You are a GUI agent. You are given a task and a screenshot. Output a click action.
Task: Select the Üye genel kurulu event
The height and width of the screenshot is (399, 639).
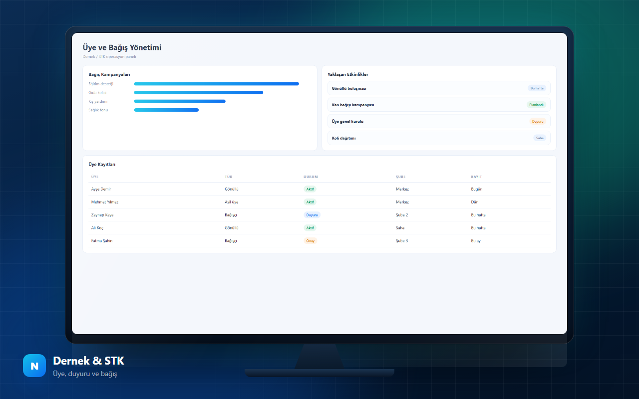pyautogui.click(x=439, y=121)
